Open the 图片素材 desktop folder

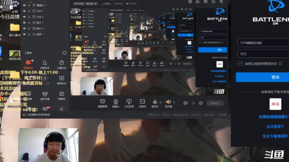coord(15,30)
